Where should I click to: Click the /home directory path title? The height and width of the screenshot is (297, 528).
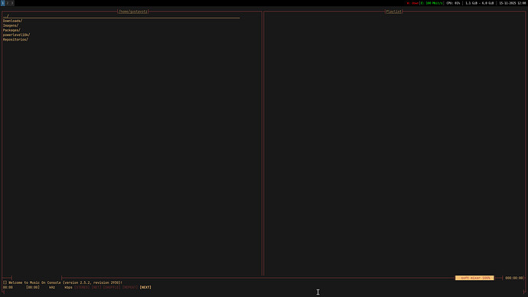133,11
